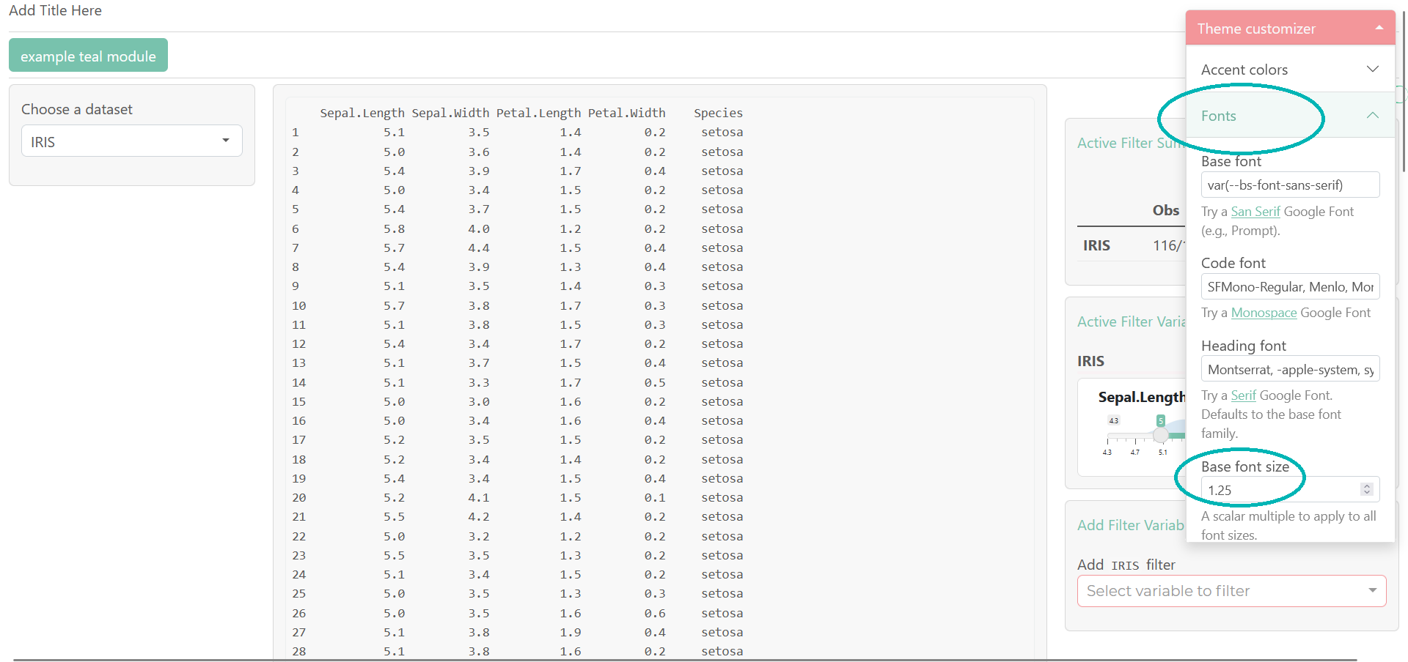The height and width of the screenshot is (662, 1408).
Task: Open the Choose a dataset IRIS dropdown
Action: pyautogui.click(x=132, y=141)
